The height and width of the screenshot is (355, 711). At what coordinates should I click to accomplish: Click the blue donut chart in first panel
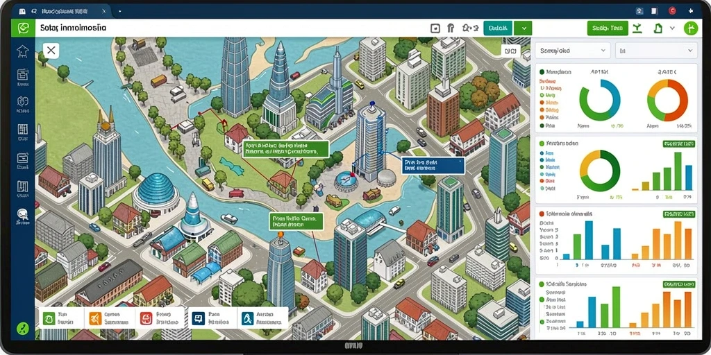(x=600, y=100)
